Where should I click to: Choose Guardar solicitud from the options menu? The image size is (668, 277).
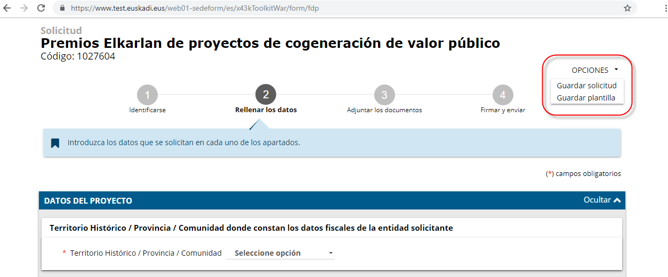(x=586, y=86)
